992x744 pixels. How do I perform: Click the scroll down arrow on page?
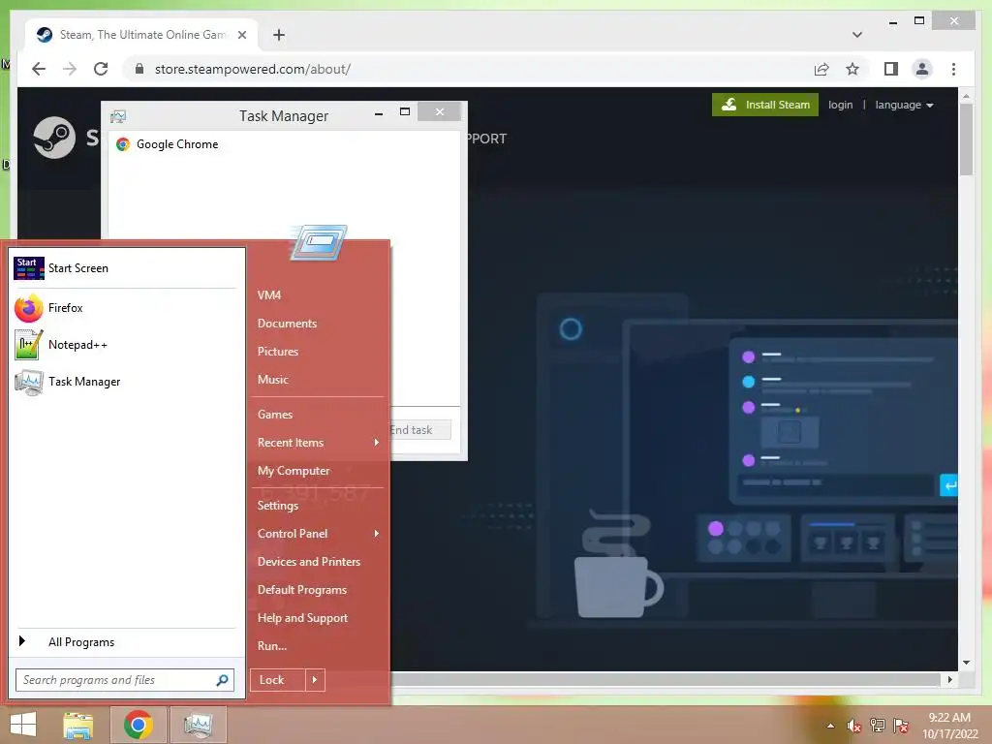[x=966, y=663]
